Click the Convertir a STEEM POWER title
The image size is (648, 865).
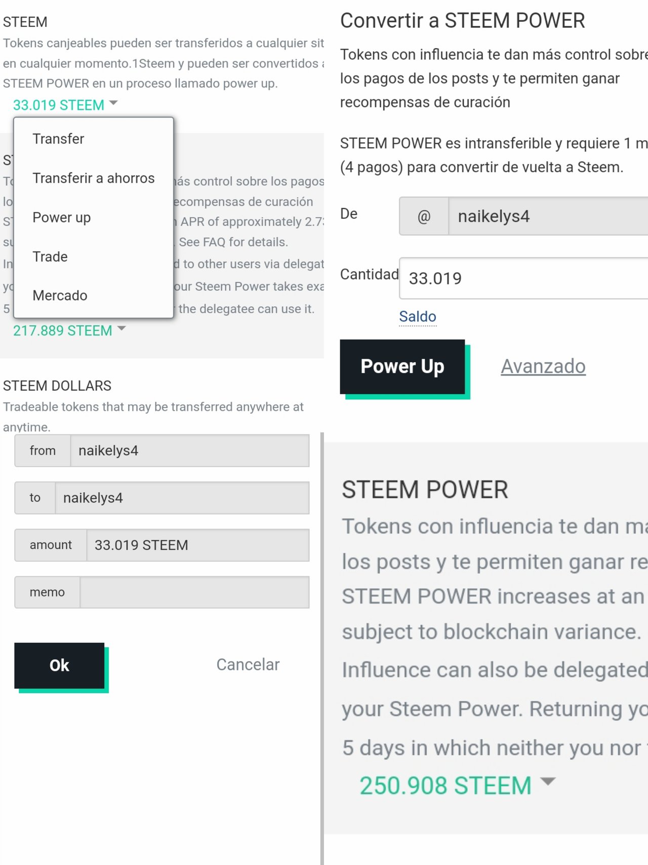(463, 21)
